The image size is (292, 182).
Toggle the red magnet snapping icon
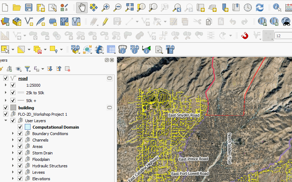[x=245, y=35]
